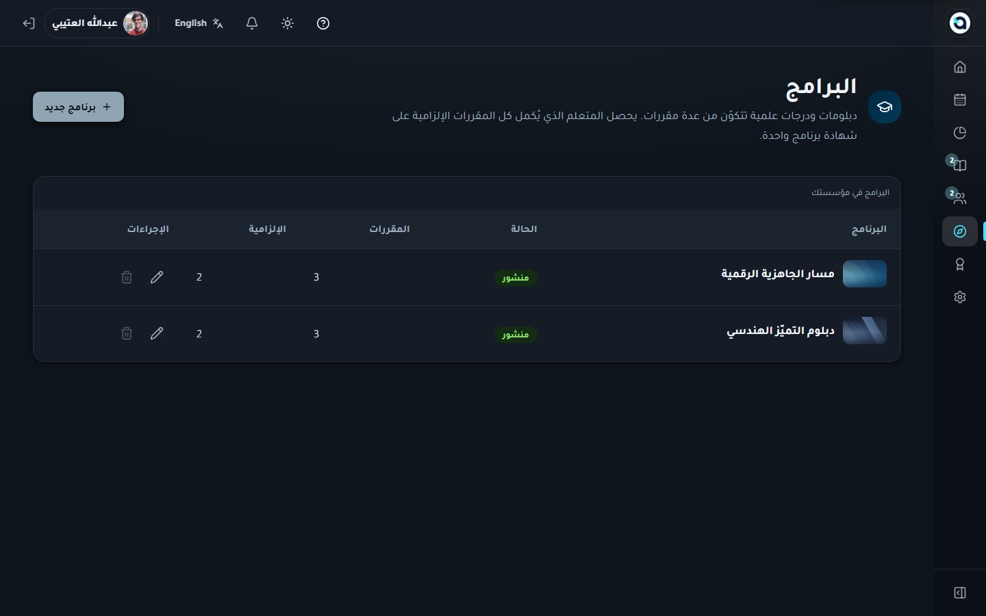Viewport: 986px width, 616px height.
Task: Open program name مسار الجاهزية الرقمية
Action: (778, 274)
